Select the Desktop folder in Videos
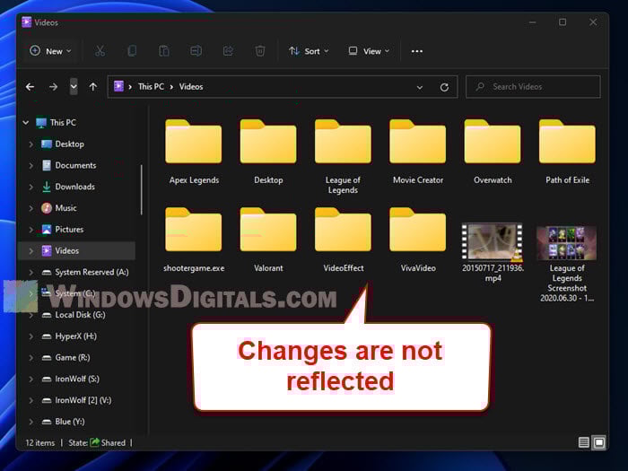Screen dimensions: 628x471 268,152
